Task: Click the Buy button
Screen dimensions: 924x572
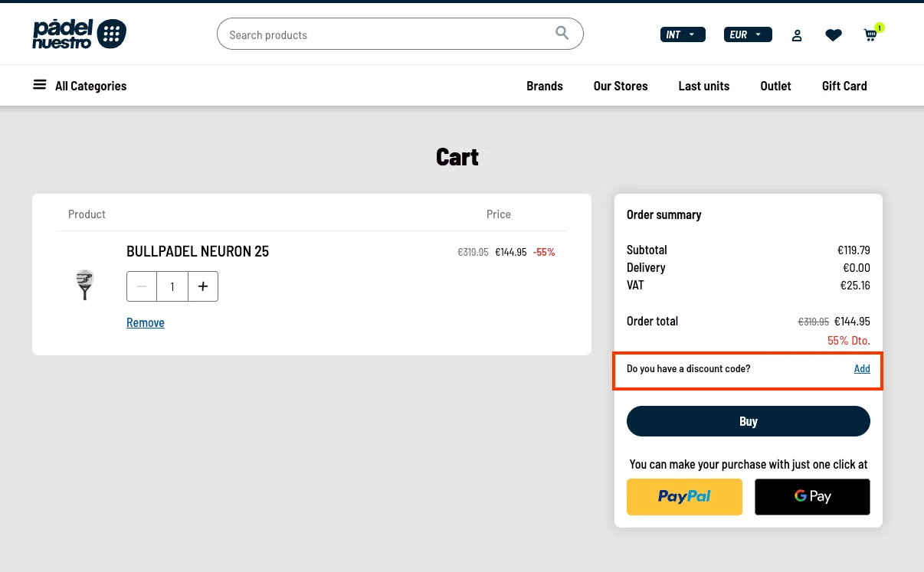Action: (749, 421)
